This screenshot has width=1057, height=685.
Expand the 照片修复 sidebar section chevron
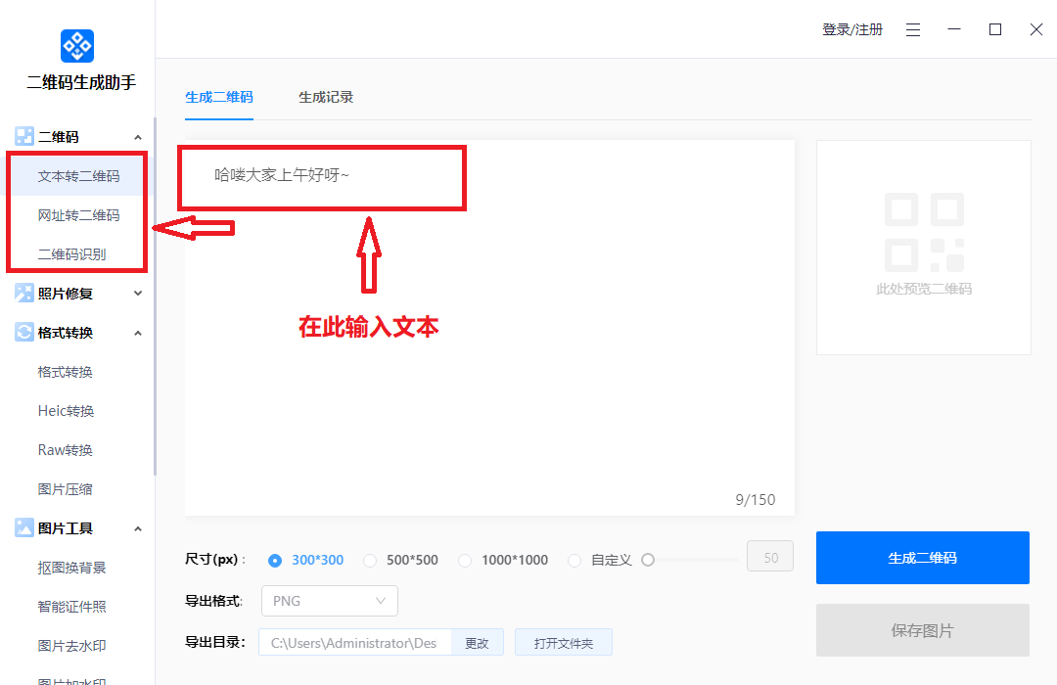click(x=138, y=293)
